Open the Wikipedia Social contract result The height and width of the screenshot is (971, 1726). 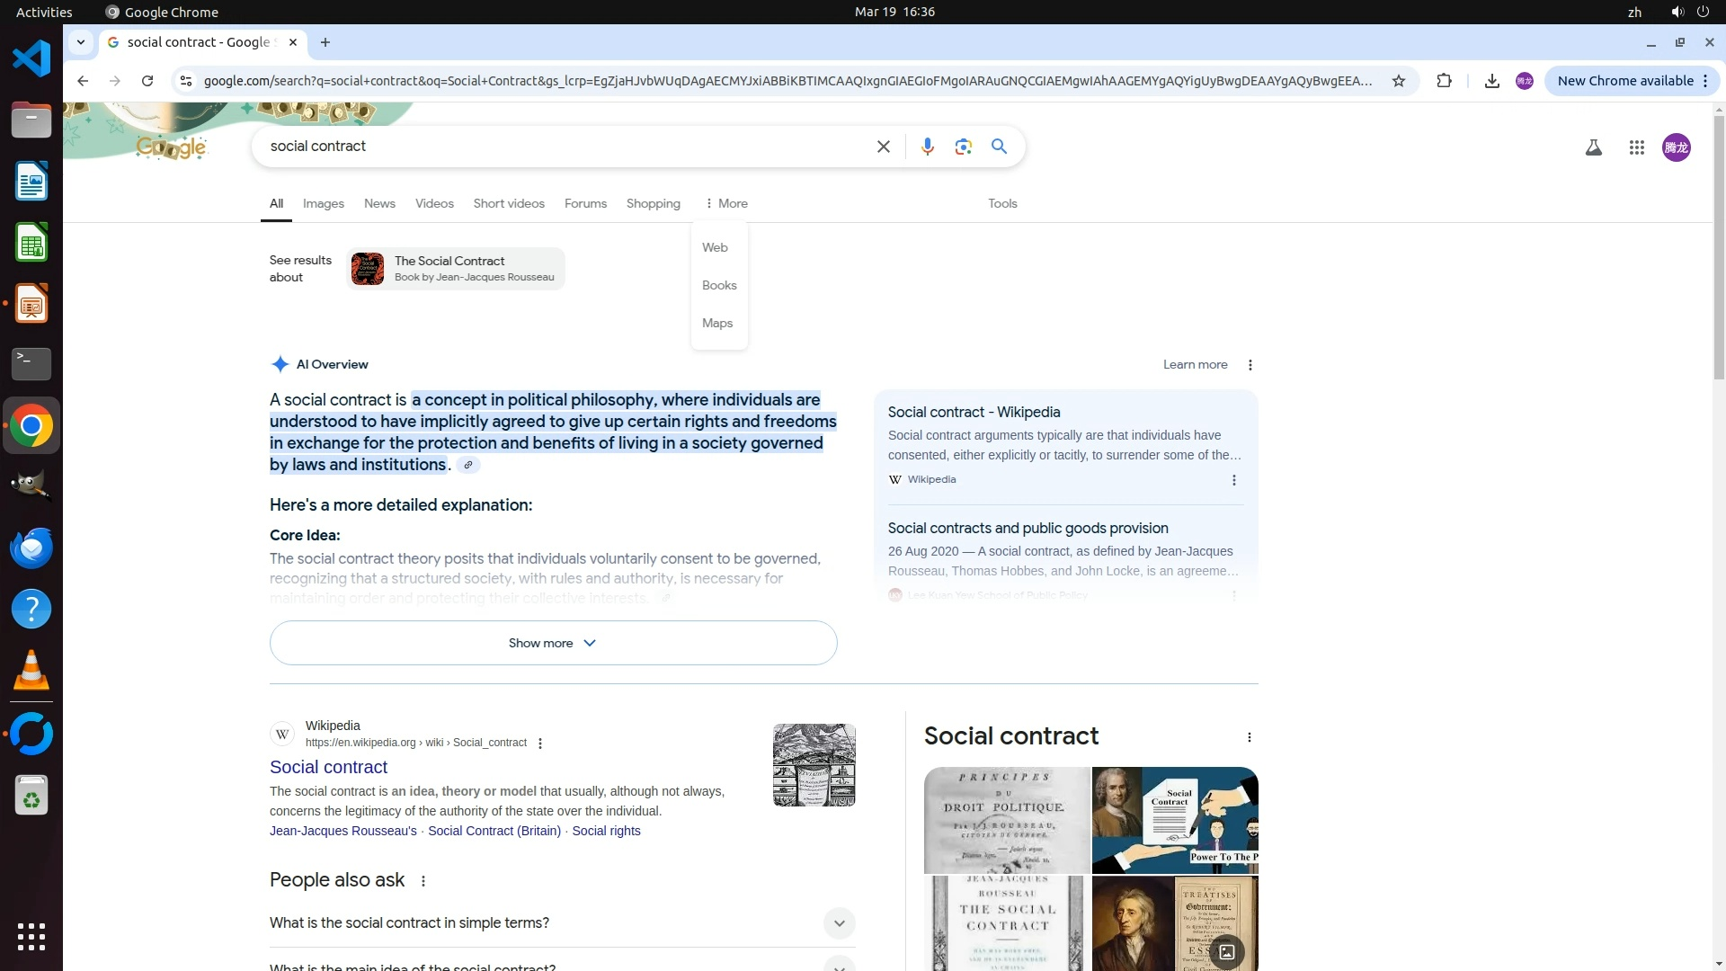pos(328,767)
